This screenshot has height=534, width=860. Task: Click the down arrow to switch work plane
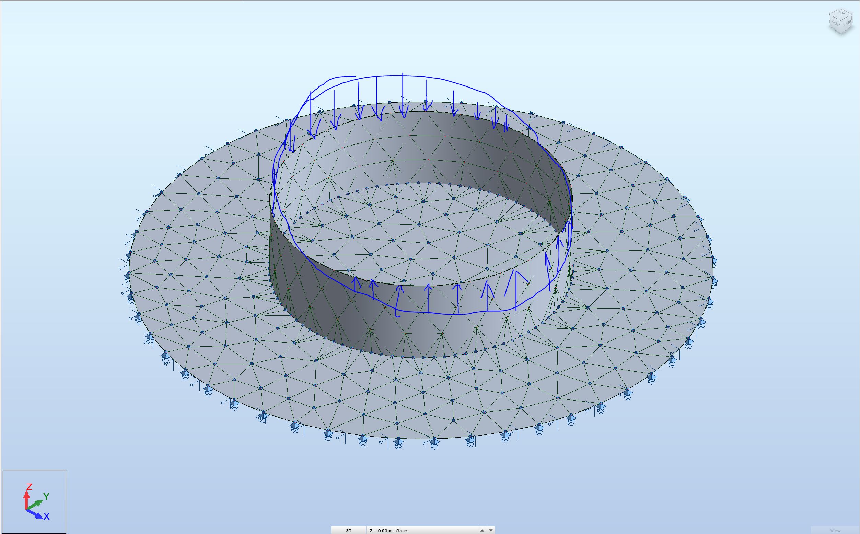point(491,530)
